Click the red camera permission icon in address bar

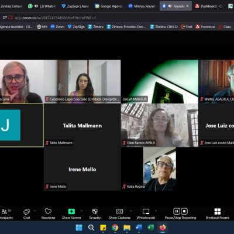11,18
